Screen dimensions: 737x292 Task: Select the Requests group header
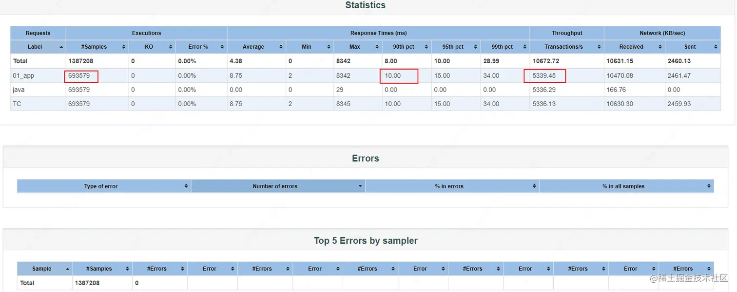[38, 33]
